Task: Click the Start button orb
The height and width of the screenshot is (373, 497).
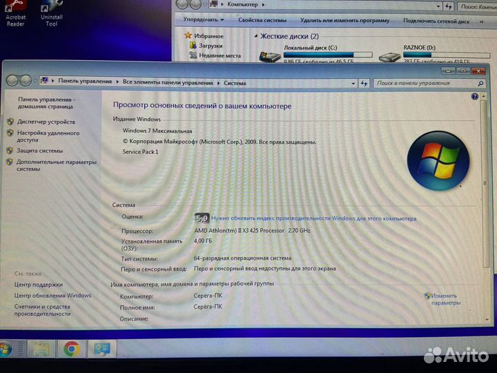Action: coord(4,349)
